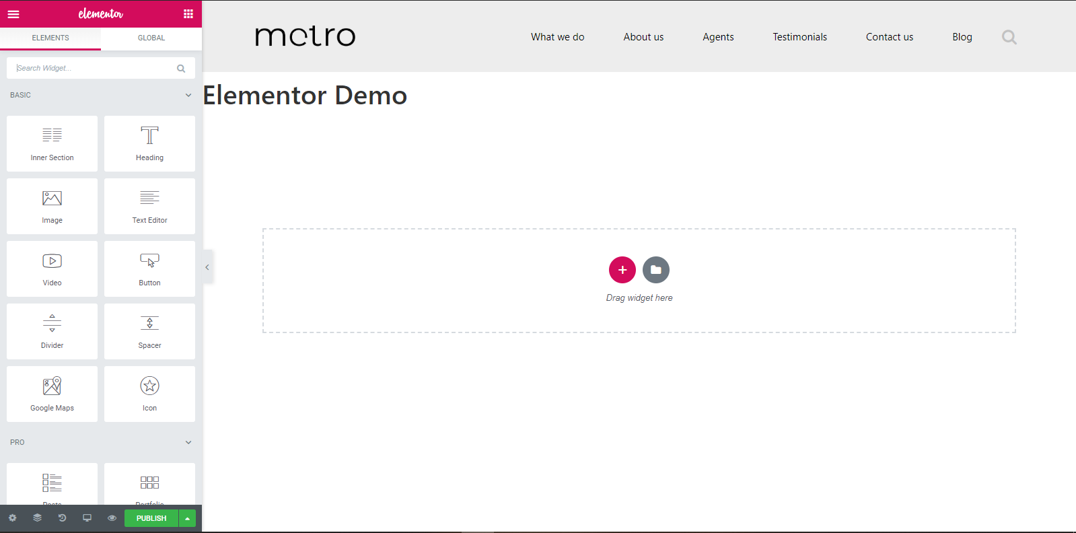Screen dimensions: 1076x533
Task: Collapse the Elementor side panel
Action: point(207,267)
